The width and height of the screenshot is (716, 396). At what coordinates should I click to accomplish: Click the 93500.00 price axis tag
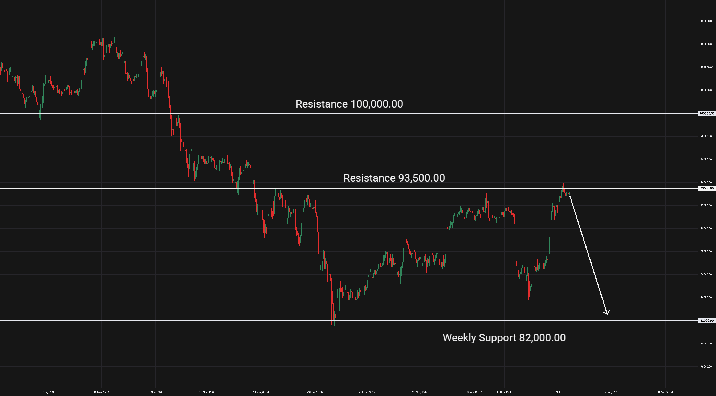tap(707, 188)
